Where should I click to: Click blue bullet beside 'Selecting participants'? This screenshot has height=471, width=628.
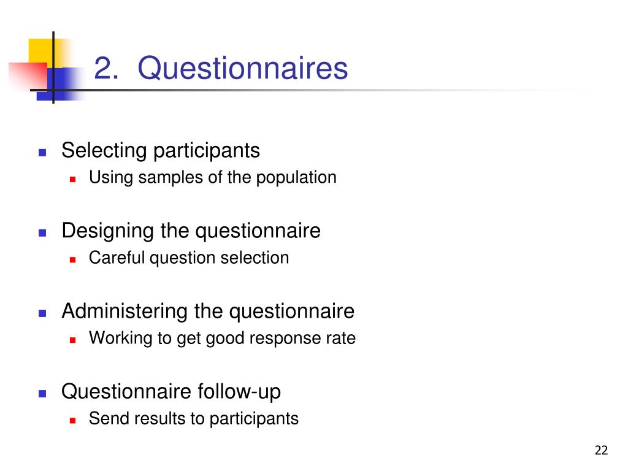pos(42,152)
